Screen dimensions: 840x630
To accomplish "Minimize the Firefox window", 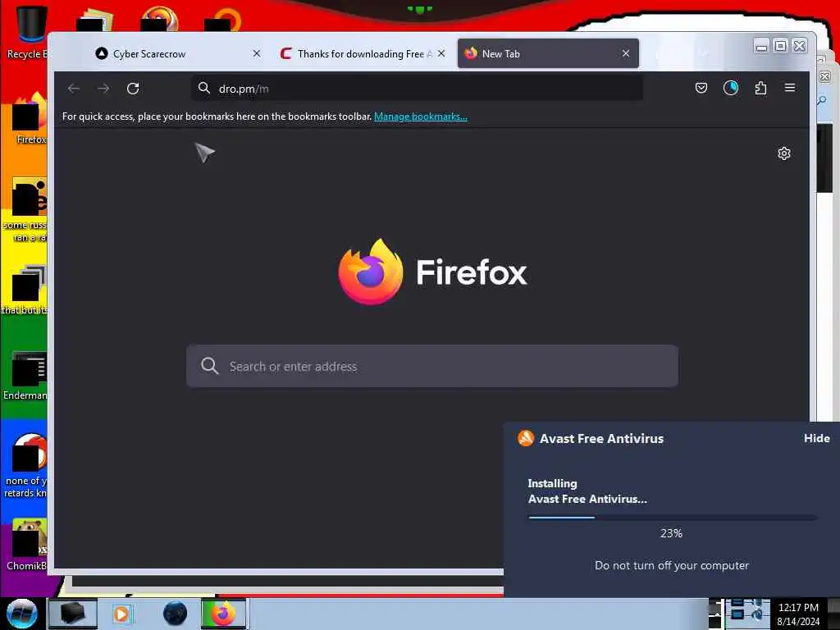I will [761, 46].
